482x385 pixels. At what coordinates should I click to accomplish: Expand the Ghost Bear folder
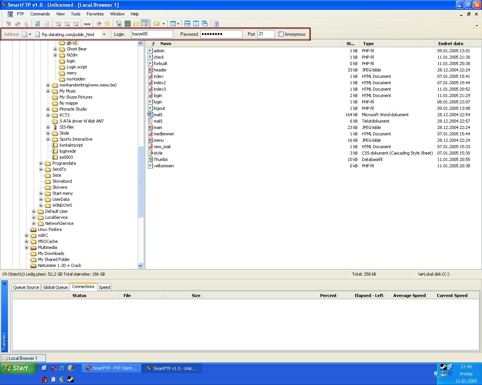55,49
